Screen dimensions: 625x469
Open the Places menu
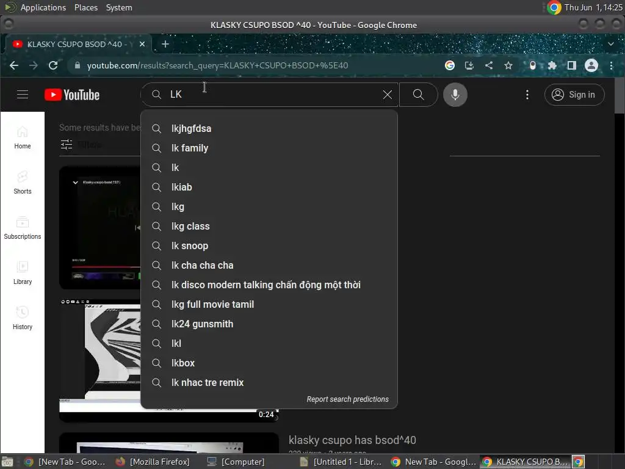(86, 7)
